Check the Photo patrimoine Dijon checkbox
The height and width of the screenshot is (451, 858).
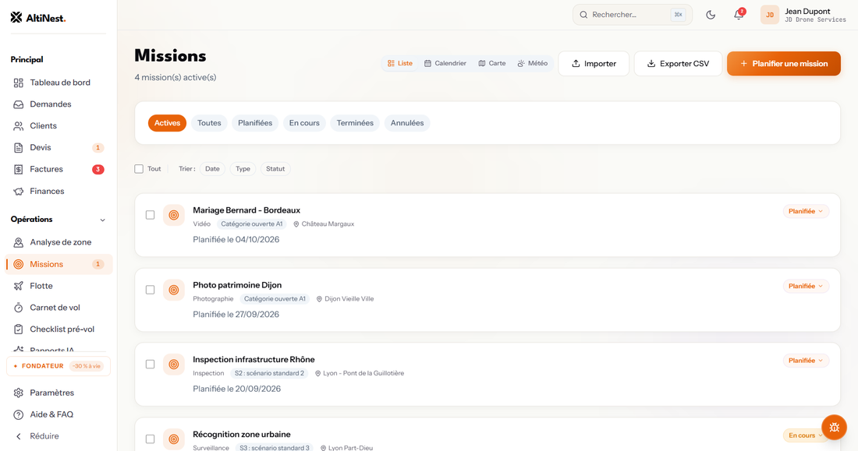click(150, 290)
